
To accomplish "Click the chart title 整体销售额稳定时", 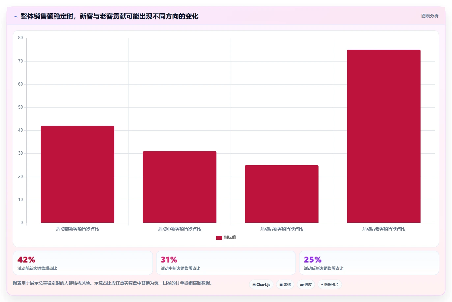I will coord(109,16).
